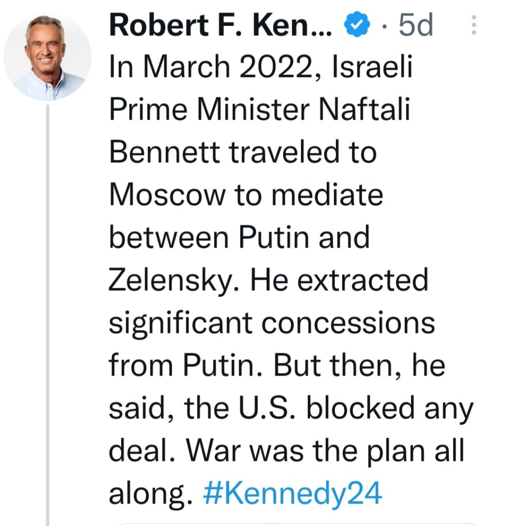Click the word "concessions" in the tweet
The image size is (507, 526).
point(354,323)
